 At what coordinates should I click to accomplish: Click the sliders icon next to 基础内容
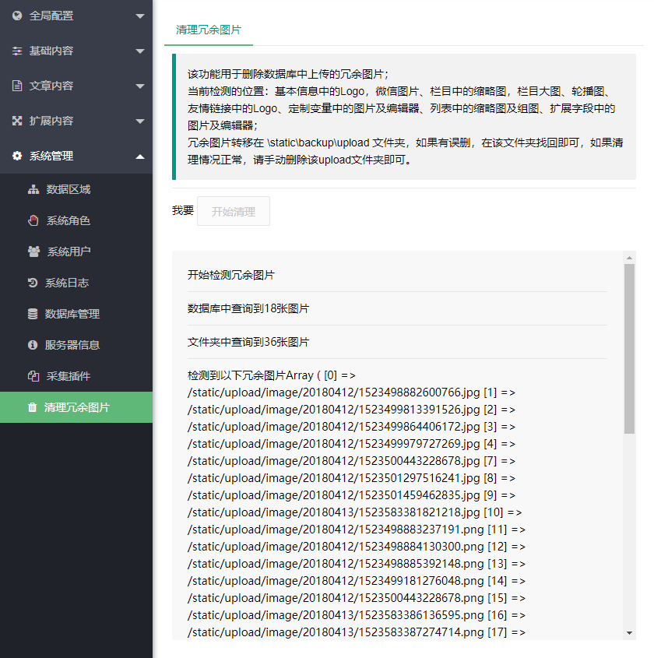tap(17, 51)
